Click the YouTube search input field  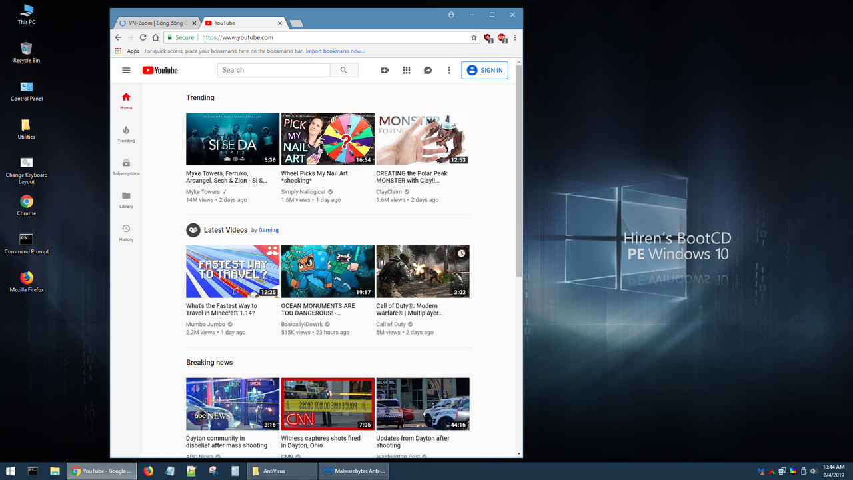click(274, 70)
